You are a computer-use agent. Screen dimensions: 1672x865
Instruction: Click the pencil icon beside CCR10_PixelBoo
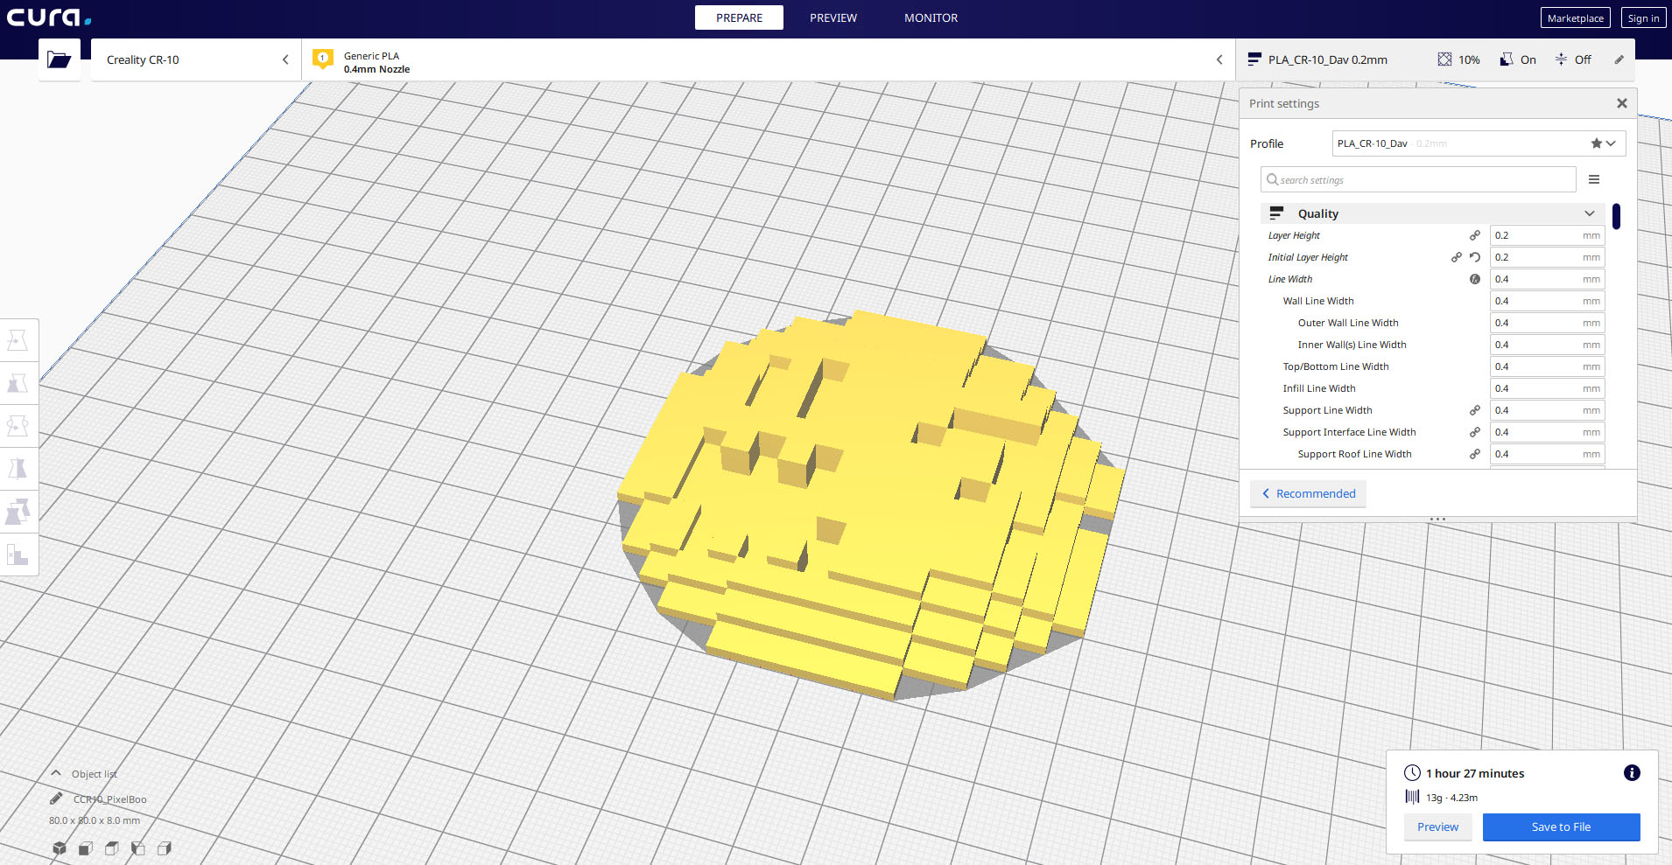(x=56, y=799)
